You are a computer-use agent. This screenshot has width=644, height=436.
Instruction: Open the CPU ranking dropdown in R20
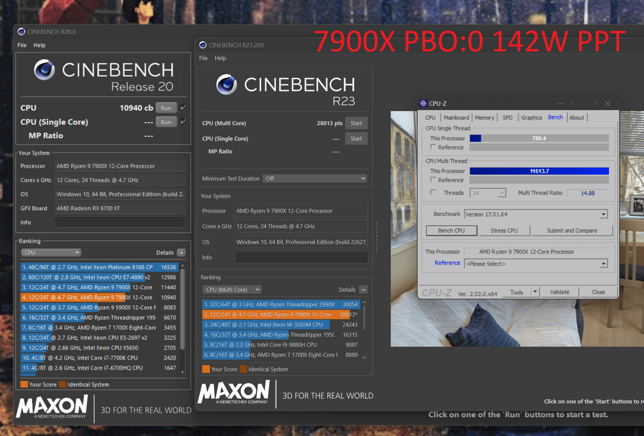pyautogui.click(x=51, y=252)
